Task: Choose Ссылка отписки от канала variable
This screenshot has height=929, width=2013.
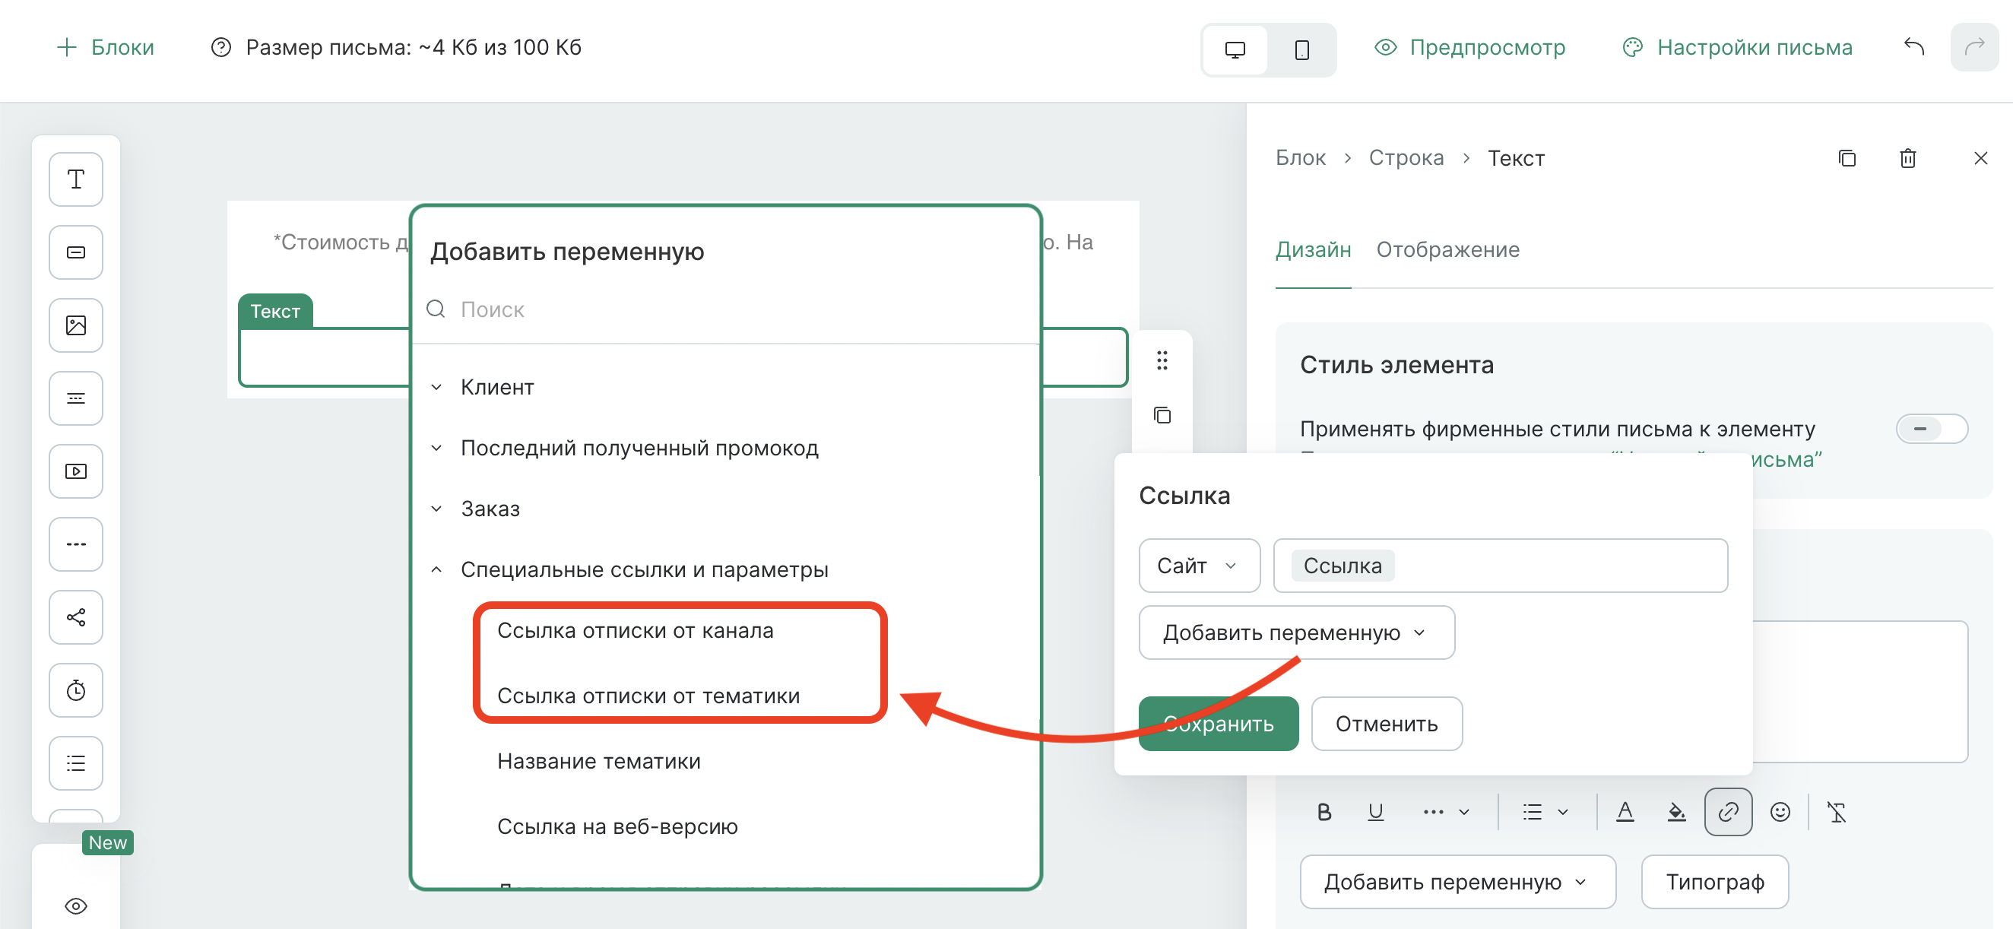Action: [x=636, y=630]
